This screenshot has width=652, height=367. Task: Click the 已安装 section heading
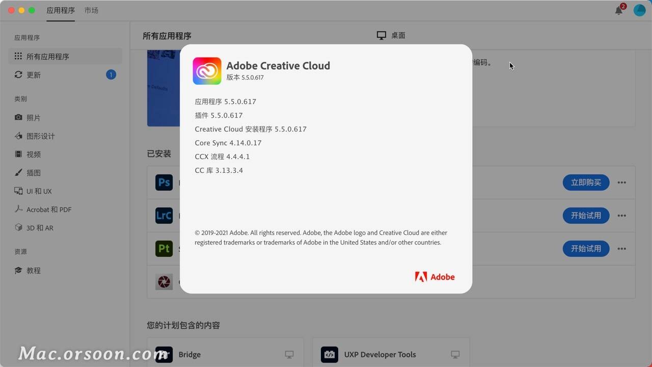pos(159,153)
